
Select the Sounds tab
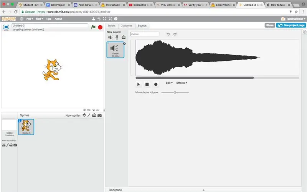click(142, 26)
